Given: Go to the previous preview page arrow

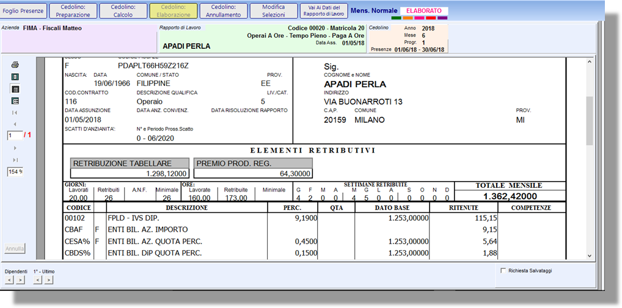Looking at the screenshot, I should click(x=15, y=124).
